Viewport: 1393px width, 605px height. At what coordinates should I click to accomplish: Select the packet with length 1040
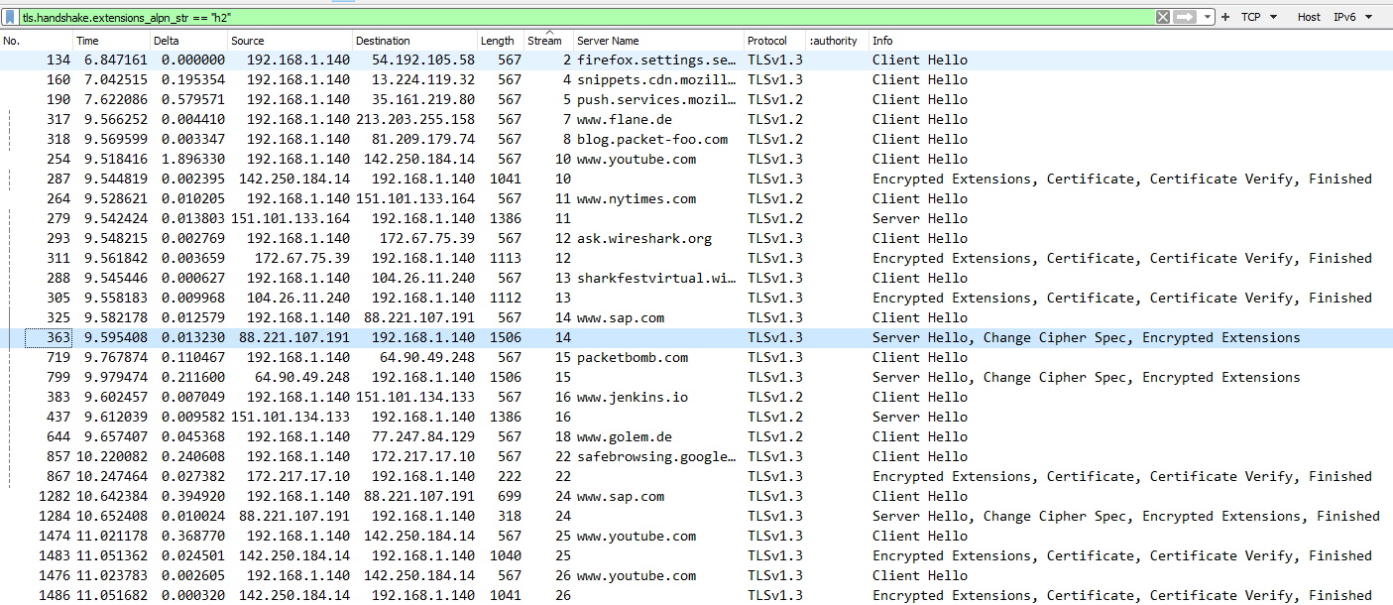[696, 555]
